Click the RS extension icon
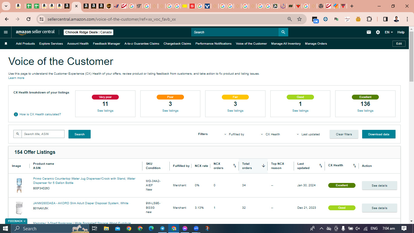This screenshot has width=414, height=233. 336,19
